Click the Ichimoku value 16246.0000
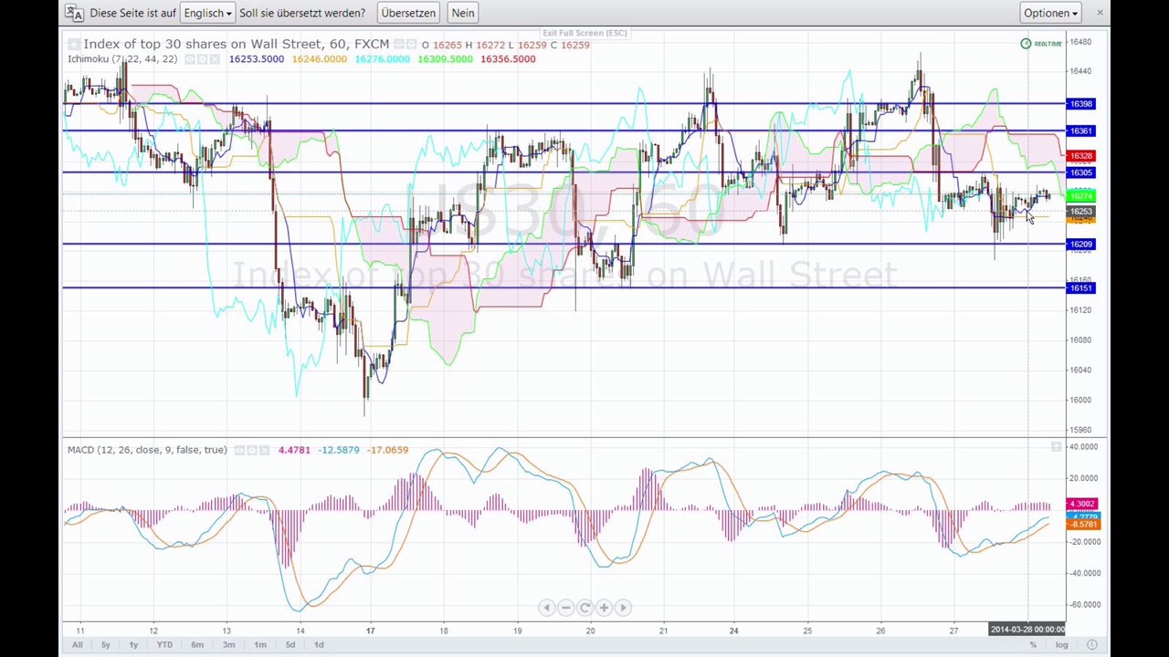Image resolution: width=1169 pixels, height=657 pixels. [x=320, y=59]
